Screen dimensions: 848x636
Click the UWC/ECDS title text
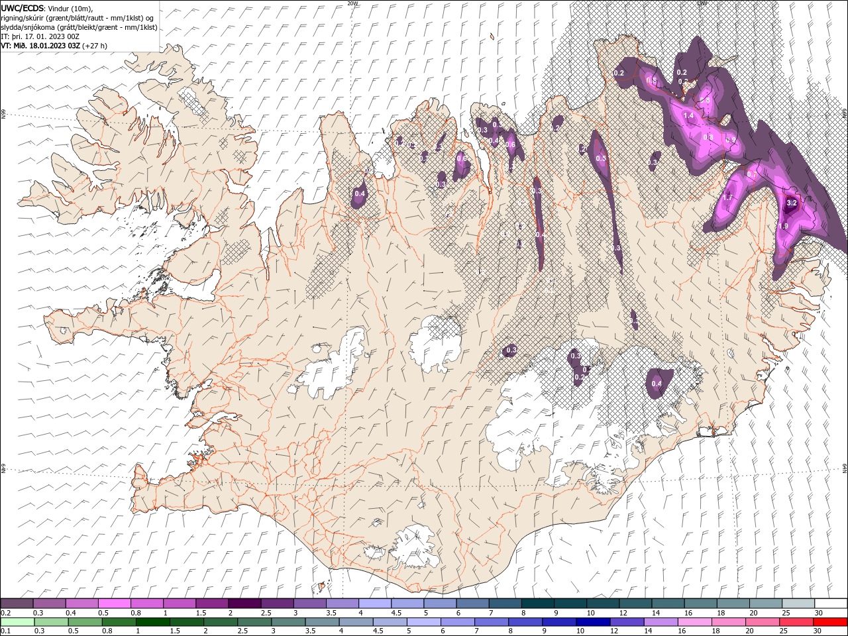[23, 8]
